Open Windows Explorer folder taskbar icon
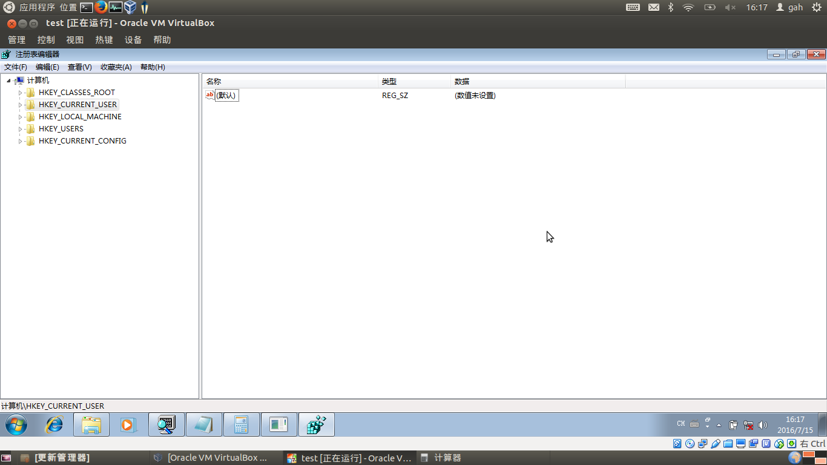Screen dimensions: 827x465 [91, 425]
